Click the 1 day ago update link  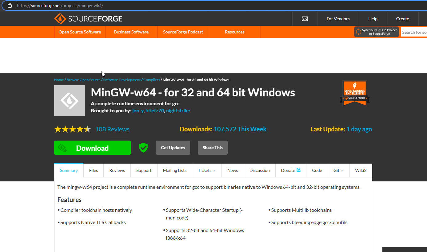tap(359, 129)
